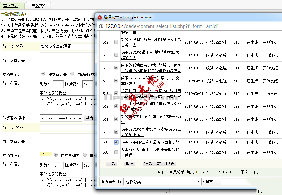Click the 全选 select-all button
Viewport: 282px width, 195px height.
pyautogui.click(x=111, y=163)
